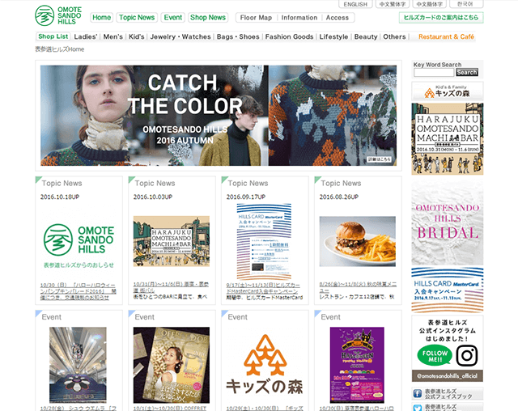Viewport: 518px width, 411px height.
Task: Browse Beauty category
Action: click(x=366, y=36)
